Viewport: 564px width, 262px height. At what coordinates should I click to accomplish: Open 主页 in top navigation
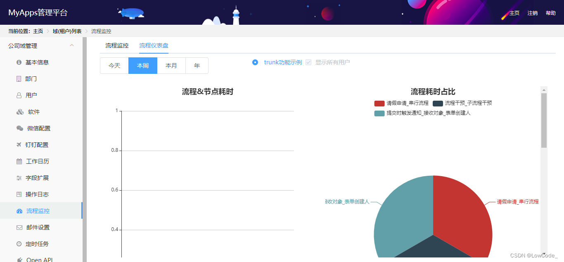point(514,13)
